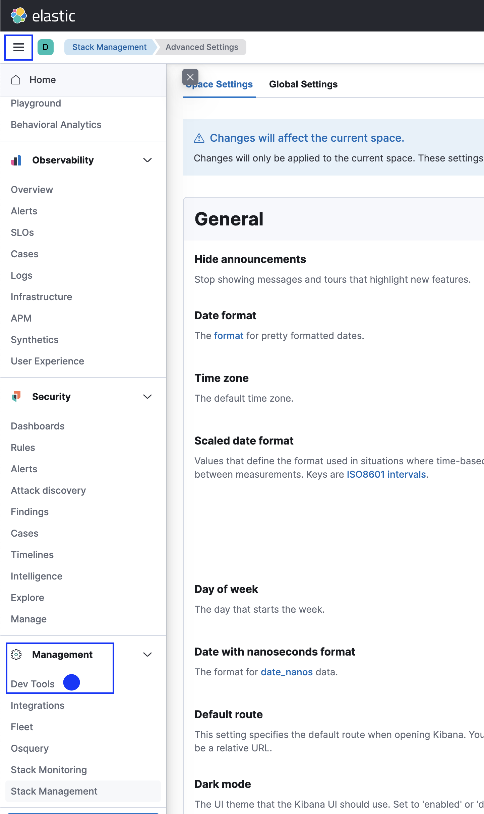Open Dev Tools in the sidebar
This screenshot has height=814, width=484.
coord(33,684)
